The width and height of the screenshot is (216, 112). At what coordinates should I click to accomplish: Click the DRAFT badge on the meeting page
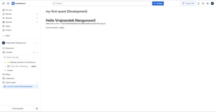click(34, 66)
